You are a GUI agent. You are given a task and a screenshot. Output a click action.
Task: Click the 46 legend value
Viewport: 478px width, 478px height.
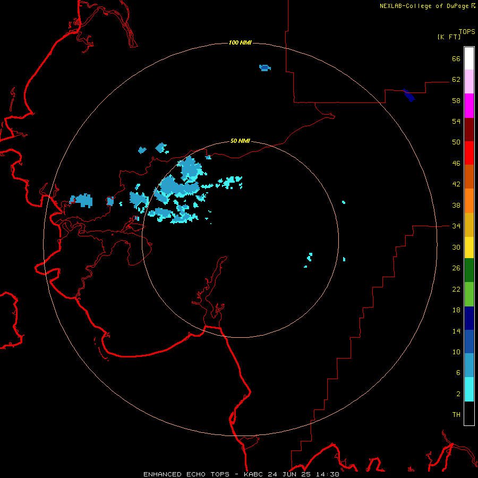(456, 164)
